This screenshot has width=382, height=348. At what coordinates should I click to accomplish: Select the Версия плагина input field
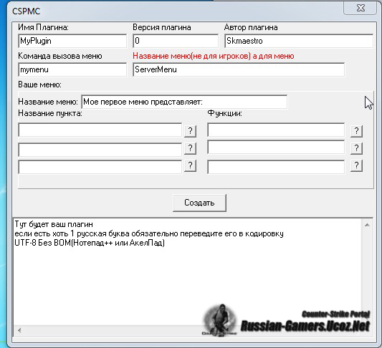176,41
